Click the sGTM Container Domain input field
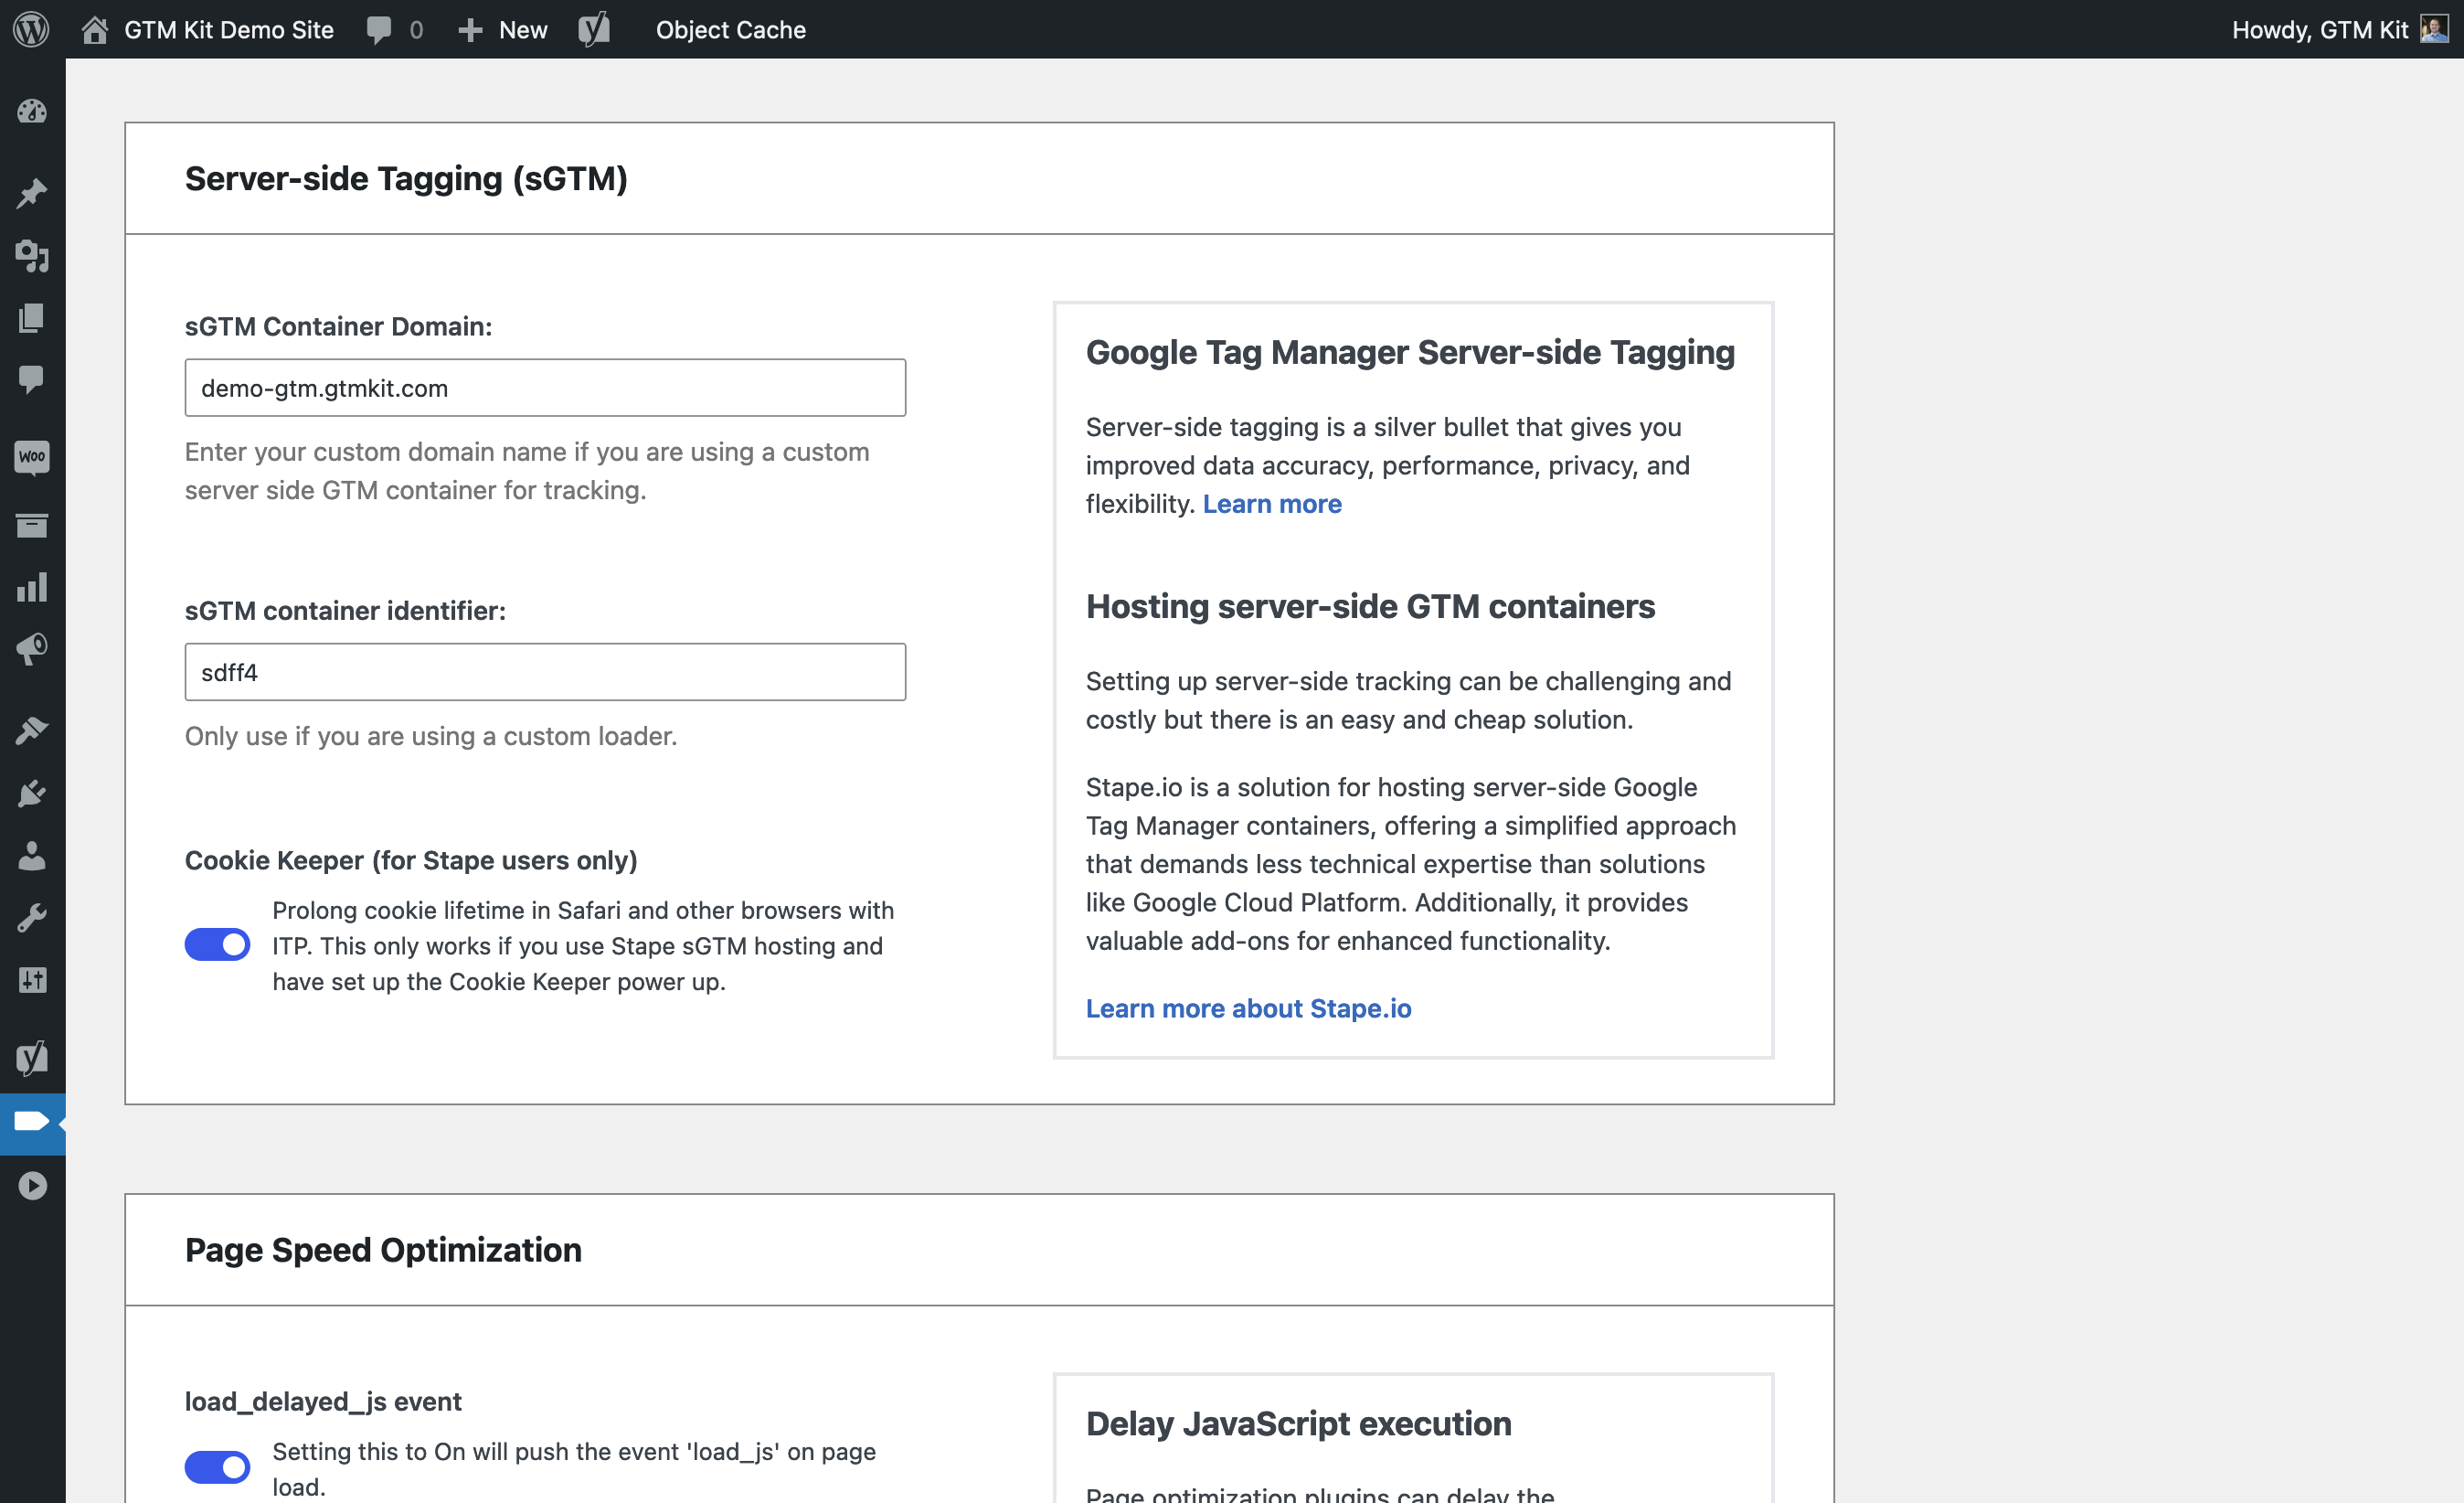The image size is (2464, 1503). click(545, 387)
